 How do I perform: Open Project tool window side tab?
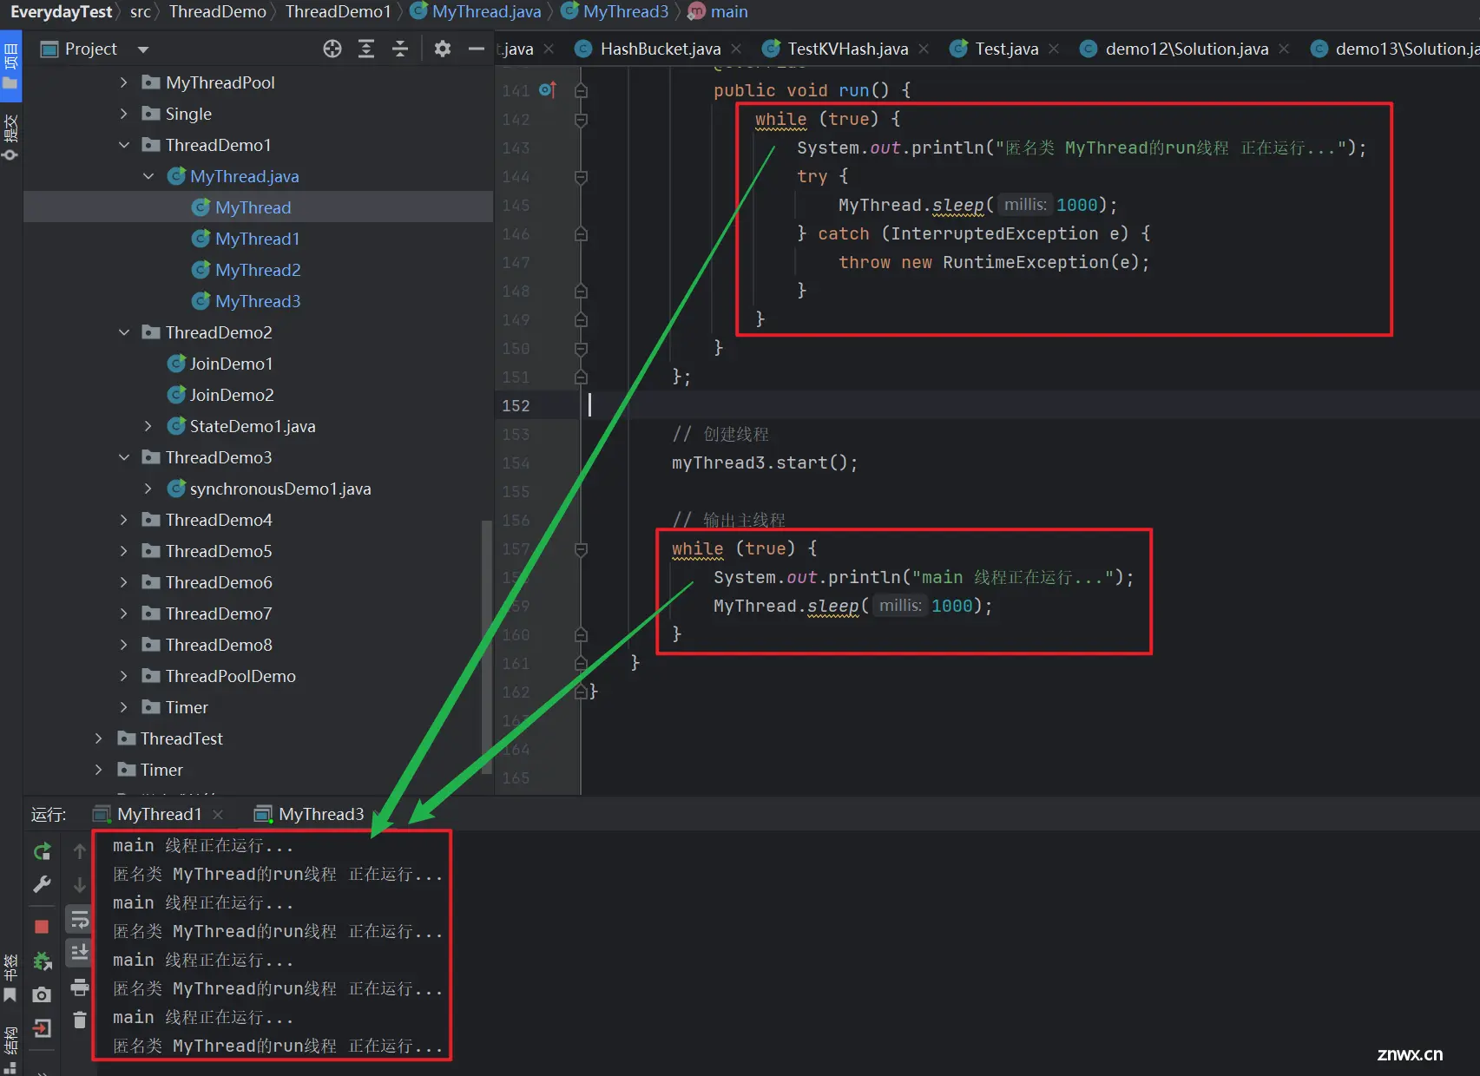click(10, 67)
